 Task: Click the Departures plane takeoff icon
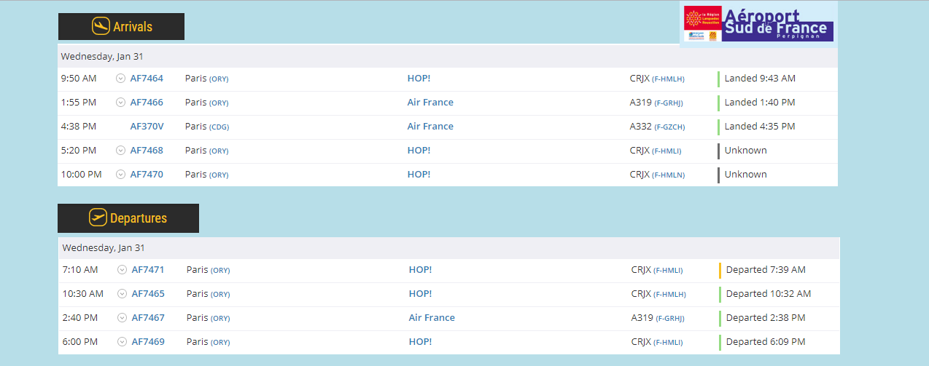98,218
